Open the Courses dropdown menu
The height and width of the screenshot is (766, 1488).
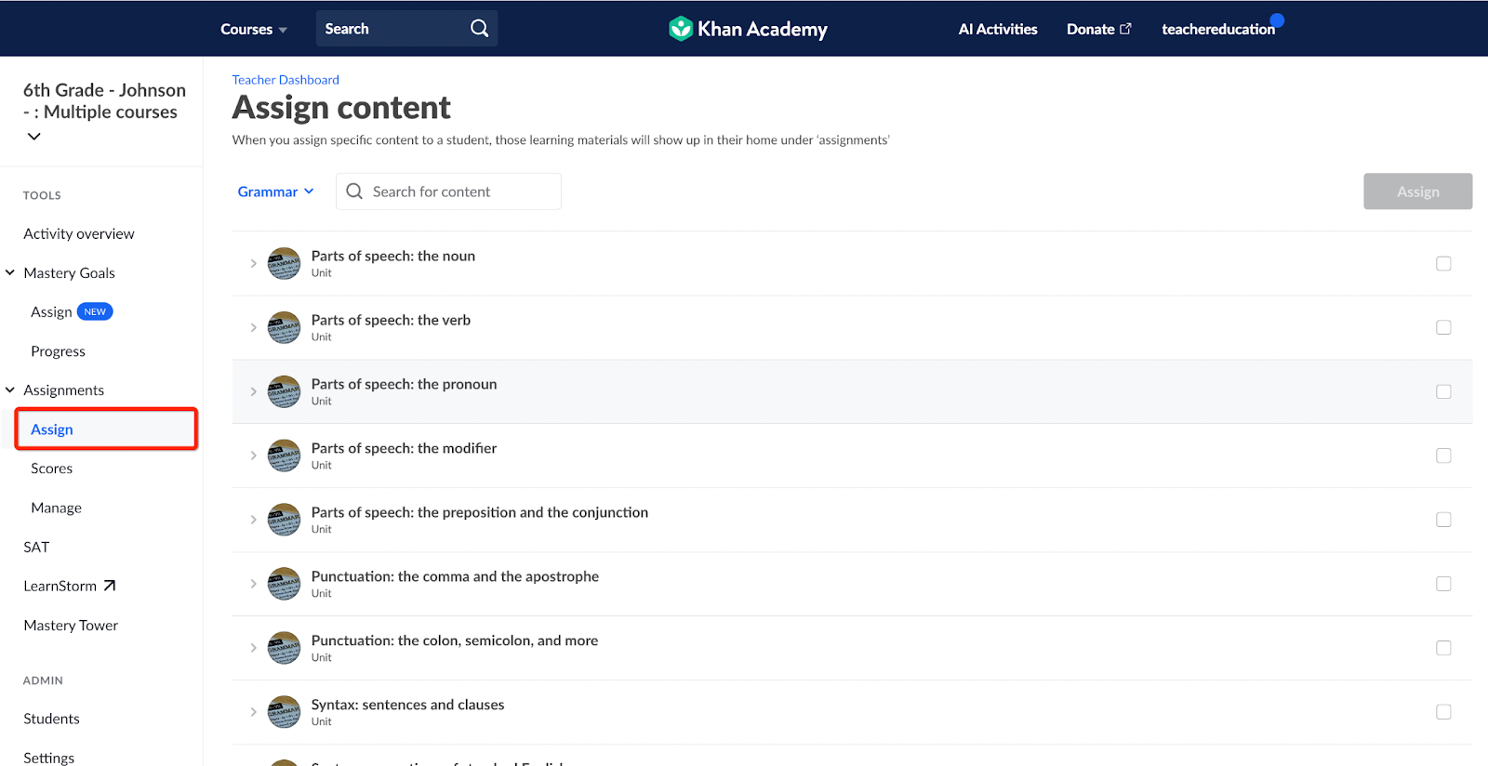254,29
